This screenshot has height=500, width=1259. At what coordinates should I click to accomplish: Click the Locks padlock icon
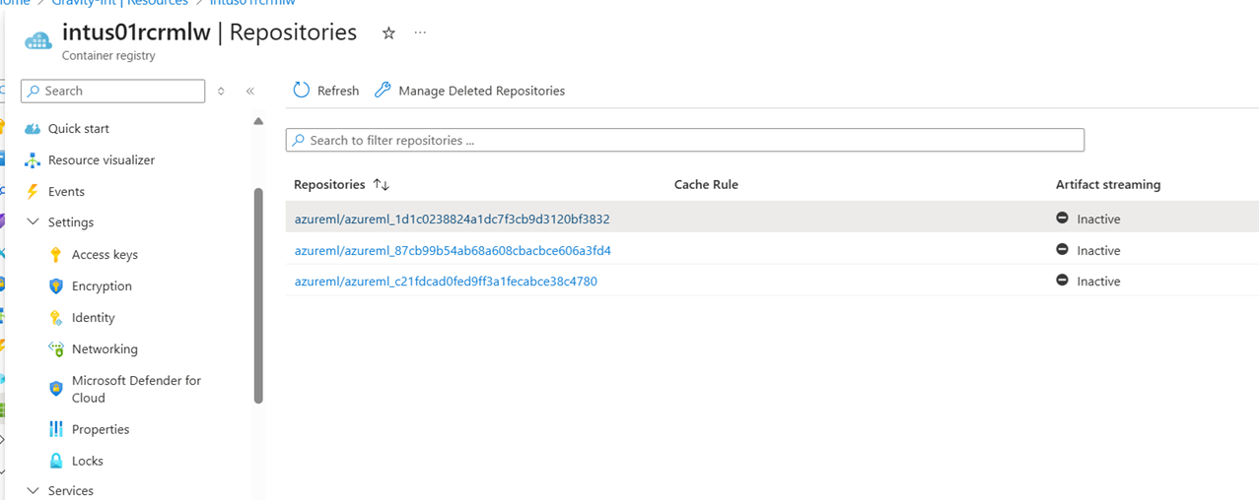click(56, 462)
